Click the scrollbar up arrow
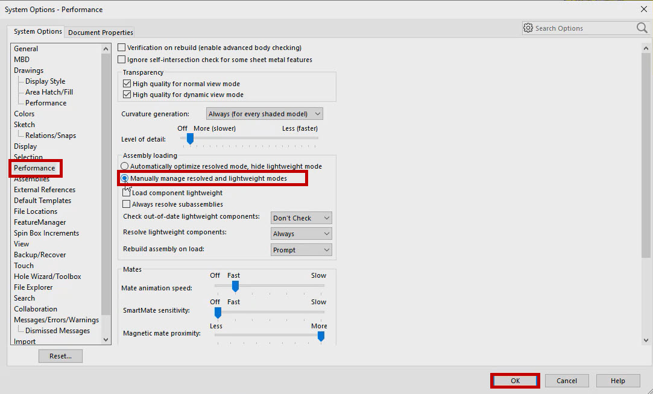 click(646, 48)
